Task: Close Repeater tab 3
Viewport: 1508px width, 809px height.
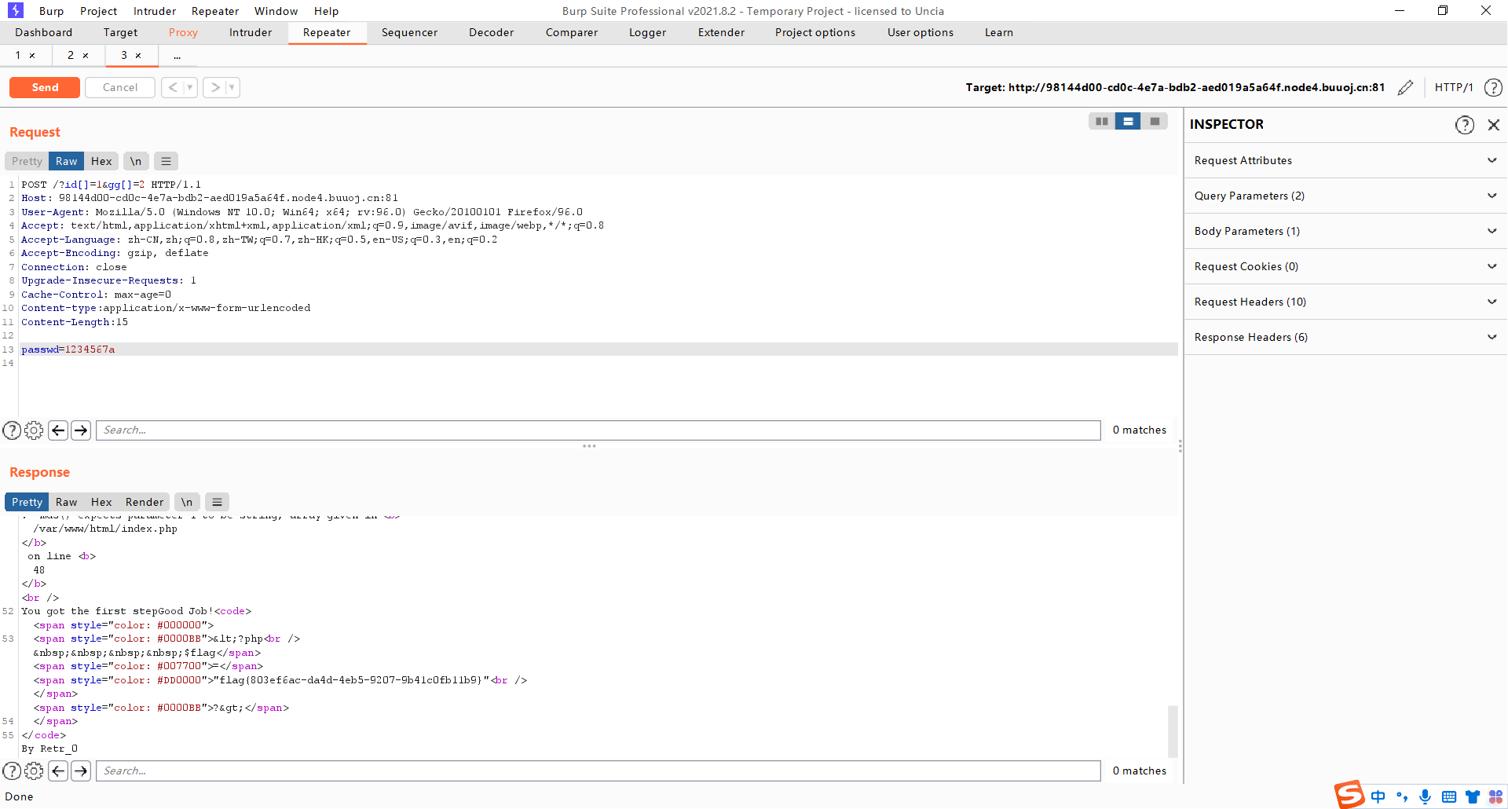Action: coord(138,56)
